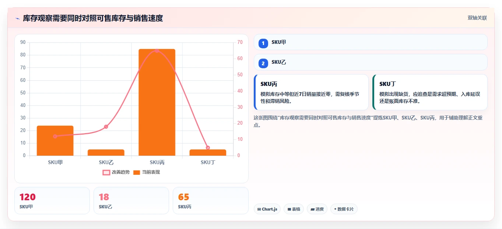Click the 120 SKU甲 stat card
Image resolution: width=502 pixels, height=229 pixels.
click(52, 201)
